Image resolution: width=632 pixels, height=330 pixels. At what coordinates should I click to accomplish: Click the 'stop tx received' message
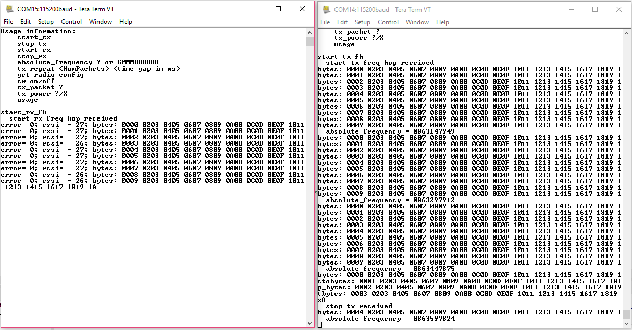pyautogui.click(x=359, y=306)
